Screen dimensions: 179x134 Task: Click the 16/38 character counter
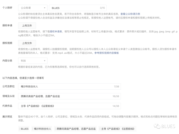coord(116,96)
